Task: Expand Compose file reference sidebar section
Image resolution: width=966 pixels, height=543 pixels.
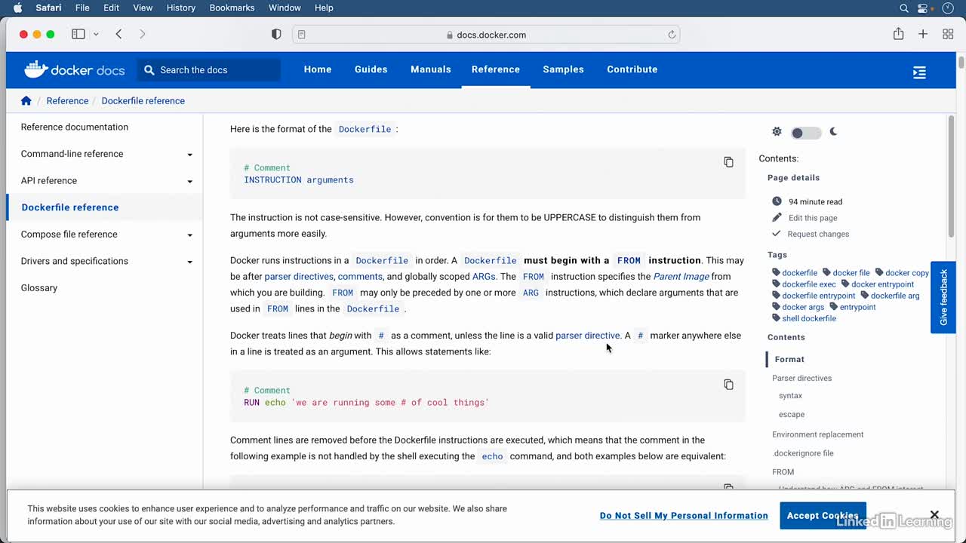Action: click(189, 235)
